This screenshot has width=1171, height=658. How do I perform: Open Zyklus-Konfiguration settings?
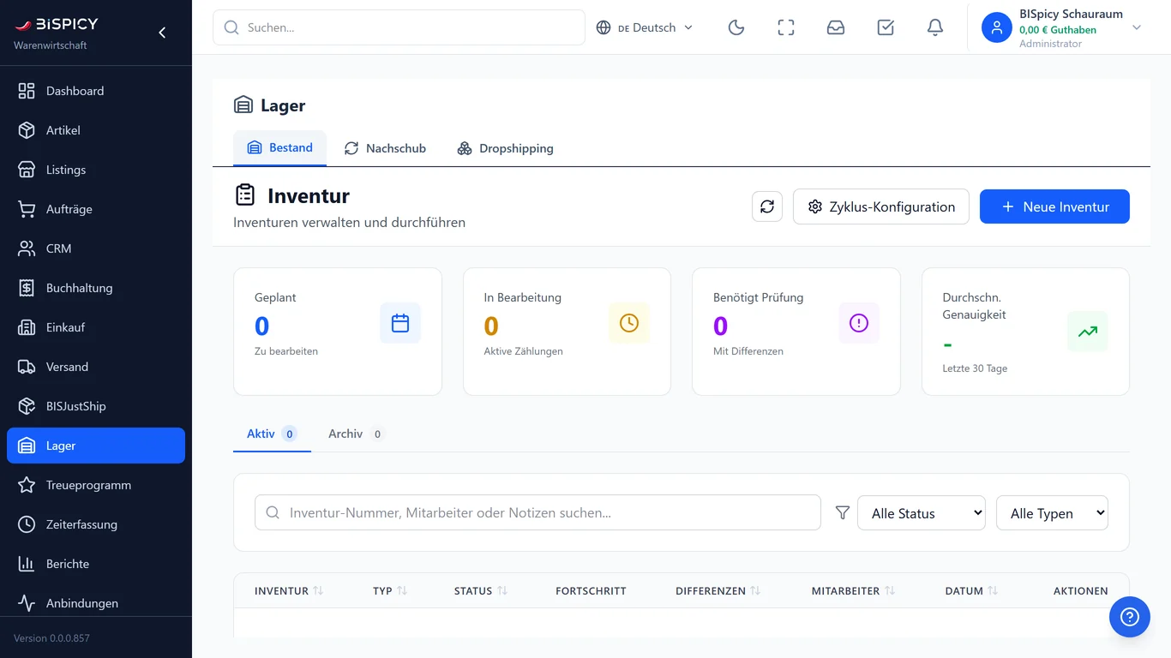click(881, 206)
